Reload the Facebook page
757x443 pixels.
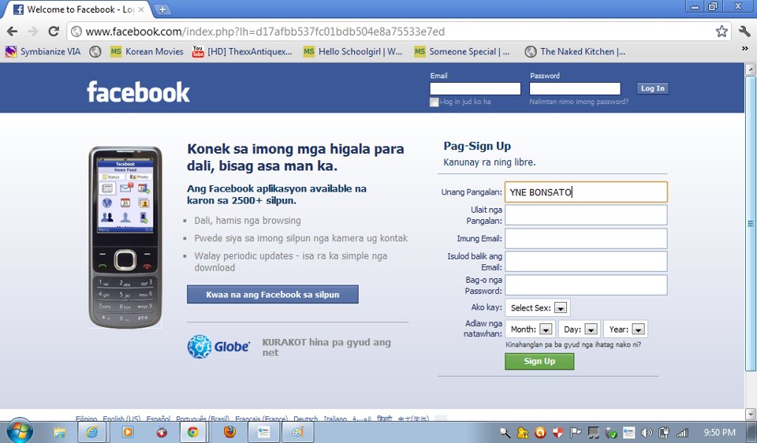point(54,32)
